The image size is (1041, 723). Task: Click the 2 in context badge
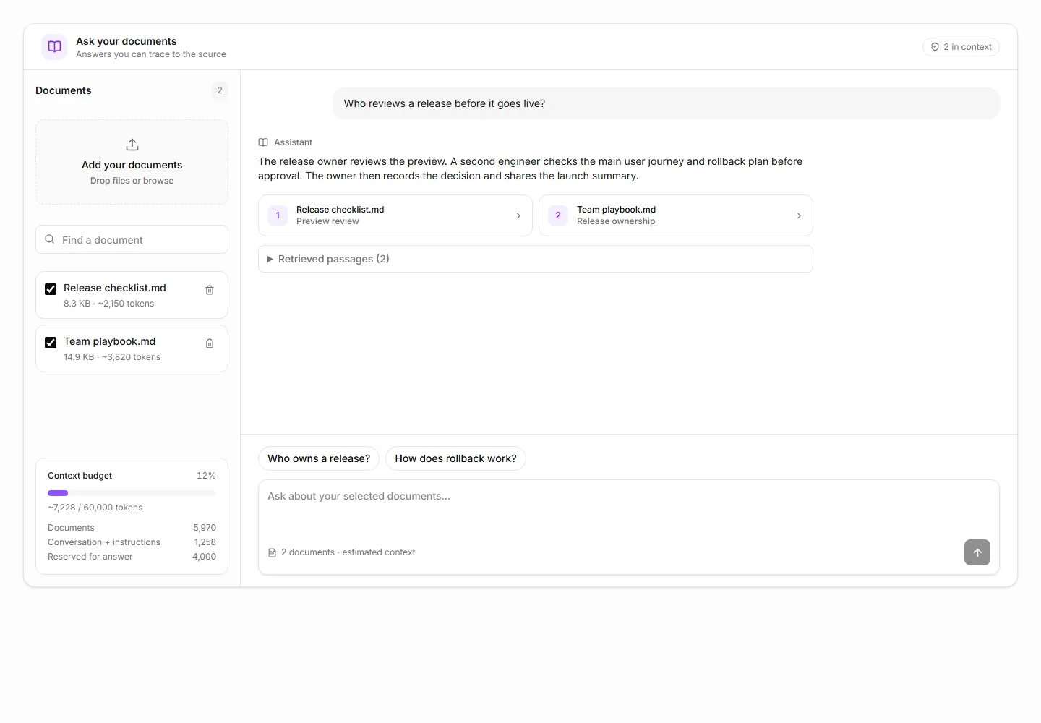click(961, 47)
